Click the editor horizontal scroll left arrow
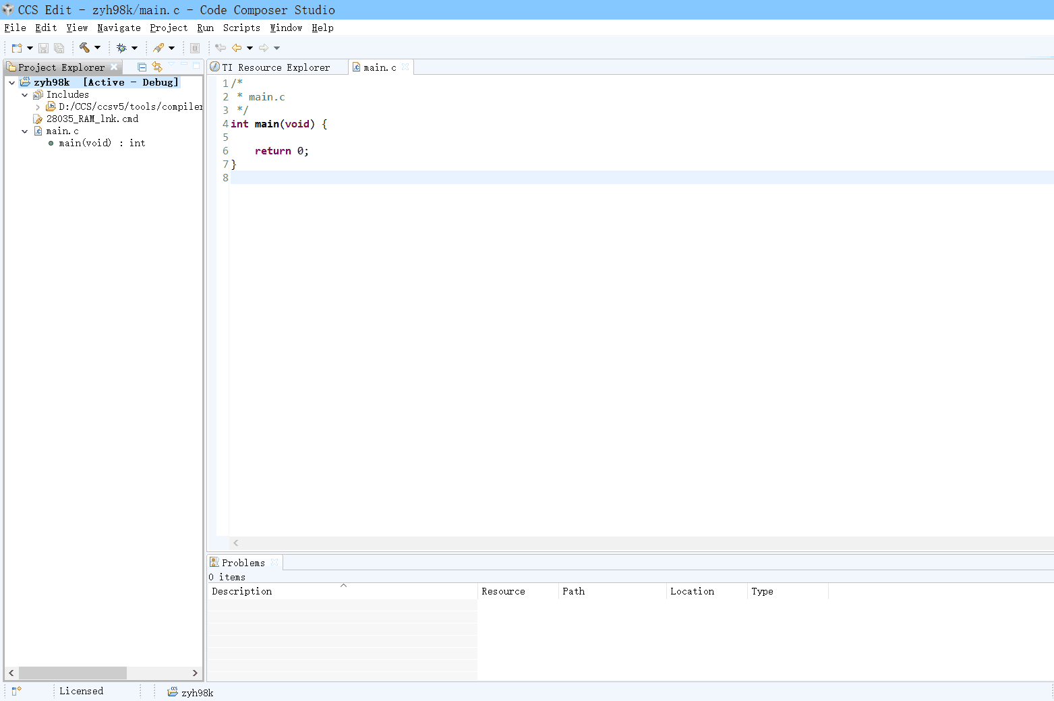 pyautogui.click(x=236, y=543)
